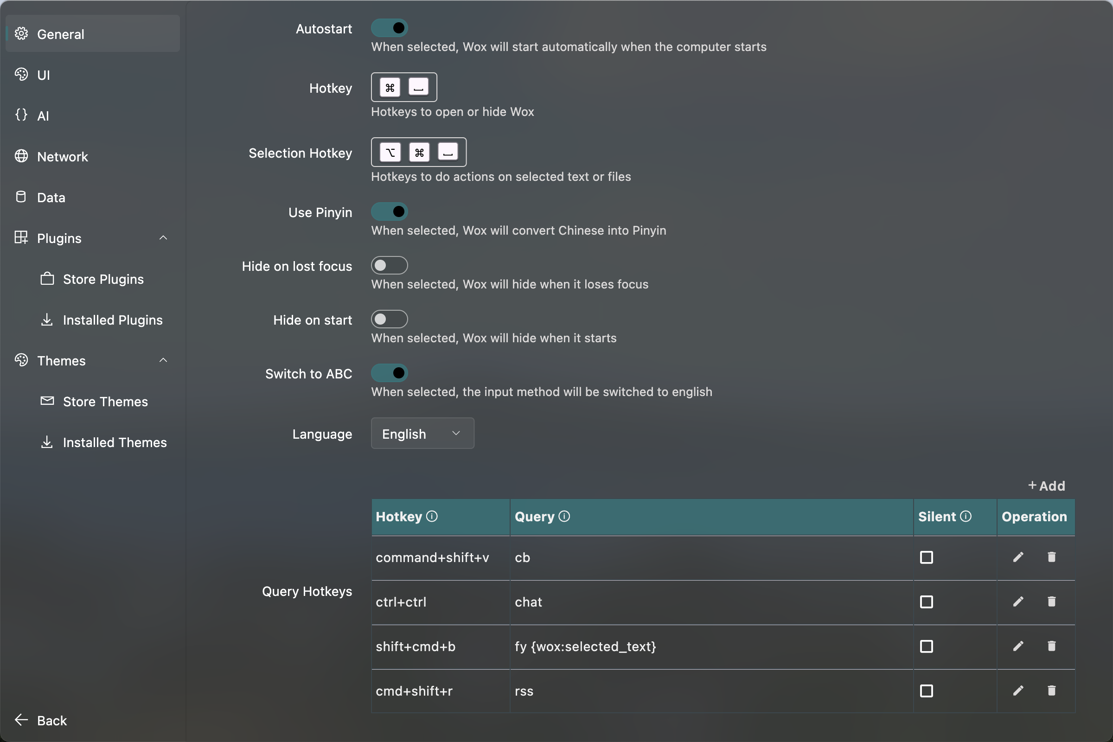Collapse the Themes section chevron
The image size is (1113, 742).
(163, 360)
